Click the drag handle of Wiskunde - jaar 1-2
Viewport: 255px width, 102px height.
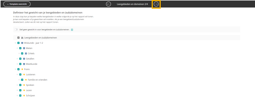click(15, 43)
